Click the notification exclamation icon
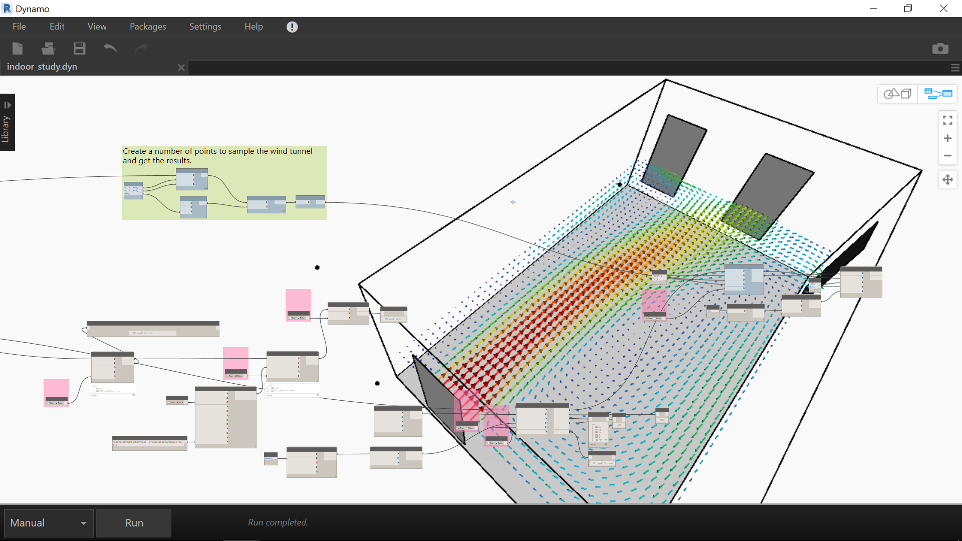Viewport: 962px width, 541px height. 292,27
